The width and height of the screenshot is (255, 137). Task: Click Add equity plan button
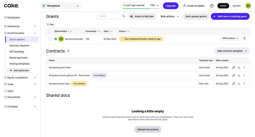(x=19, y=70)
